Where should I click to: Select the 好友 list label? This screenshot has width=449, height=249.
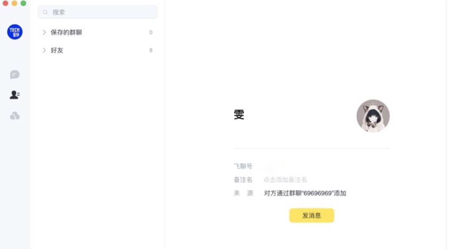(x=57, y=50)
